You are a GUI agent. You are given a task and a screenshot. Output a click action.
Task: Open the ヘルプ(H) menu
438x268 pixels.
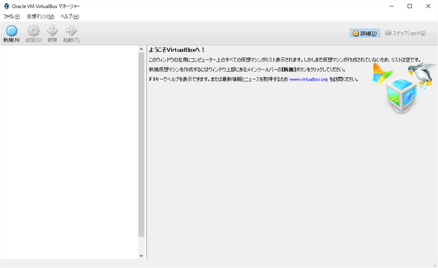point(70,17)
